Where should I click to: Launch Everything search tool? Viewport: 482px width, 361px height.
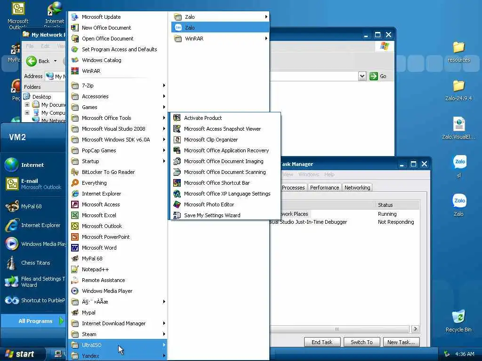pos(118,183)
